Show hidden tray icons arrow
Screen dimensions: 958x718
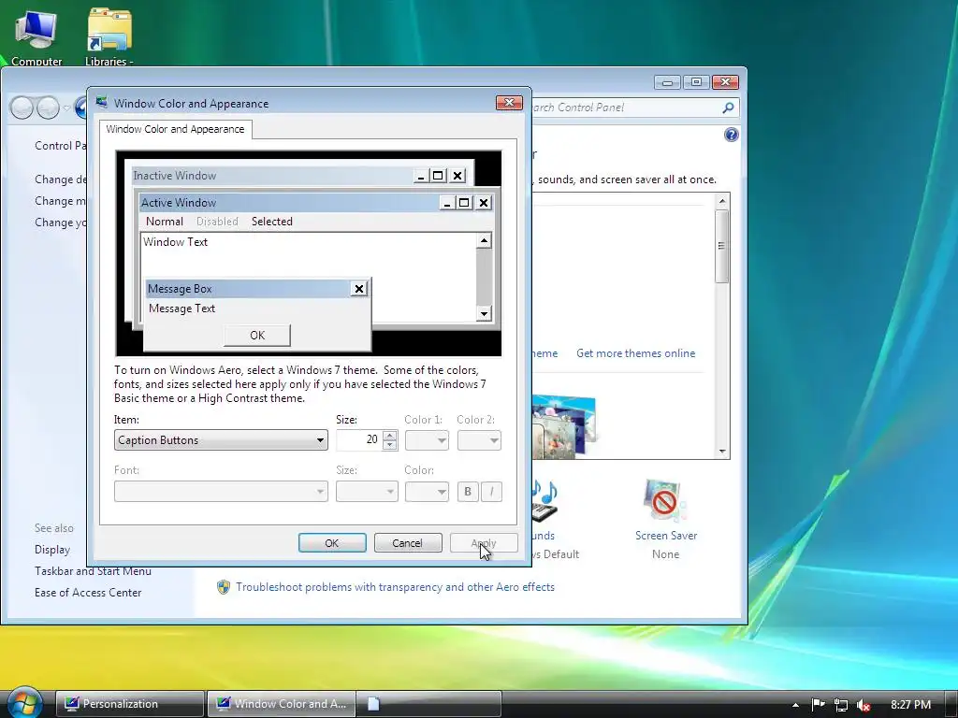pyautogui.click(x=795, y=705)
